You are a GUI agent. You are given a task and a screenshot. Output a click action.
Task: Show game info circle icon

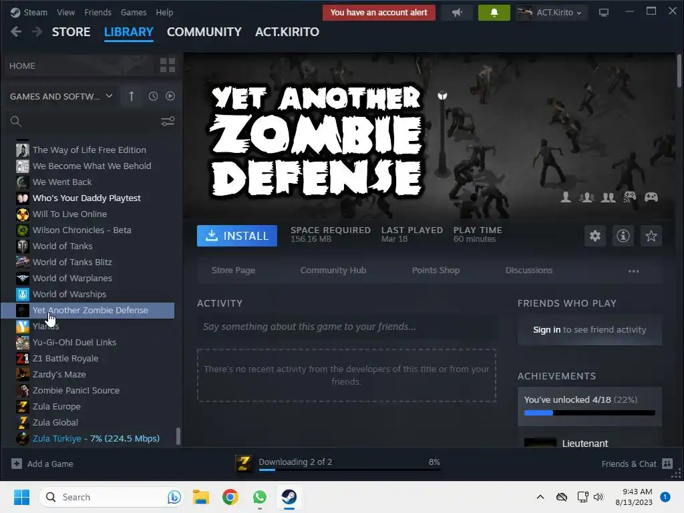pos(623,236)
